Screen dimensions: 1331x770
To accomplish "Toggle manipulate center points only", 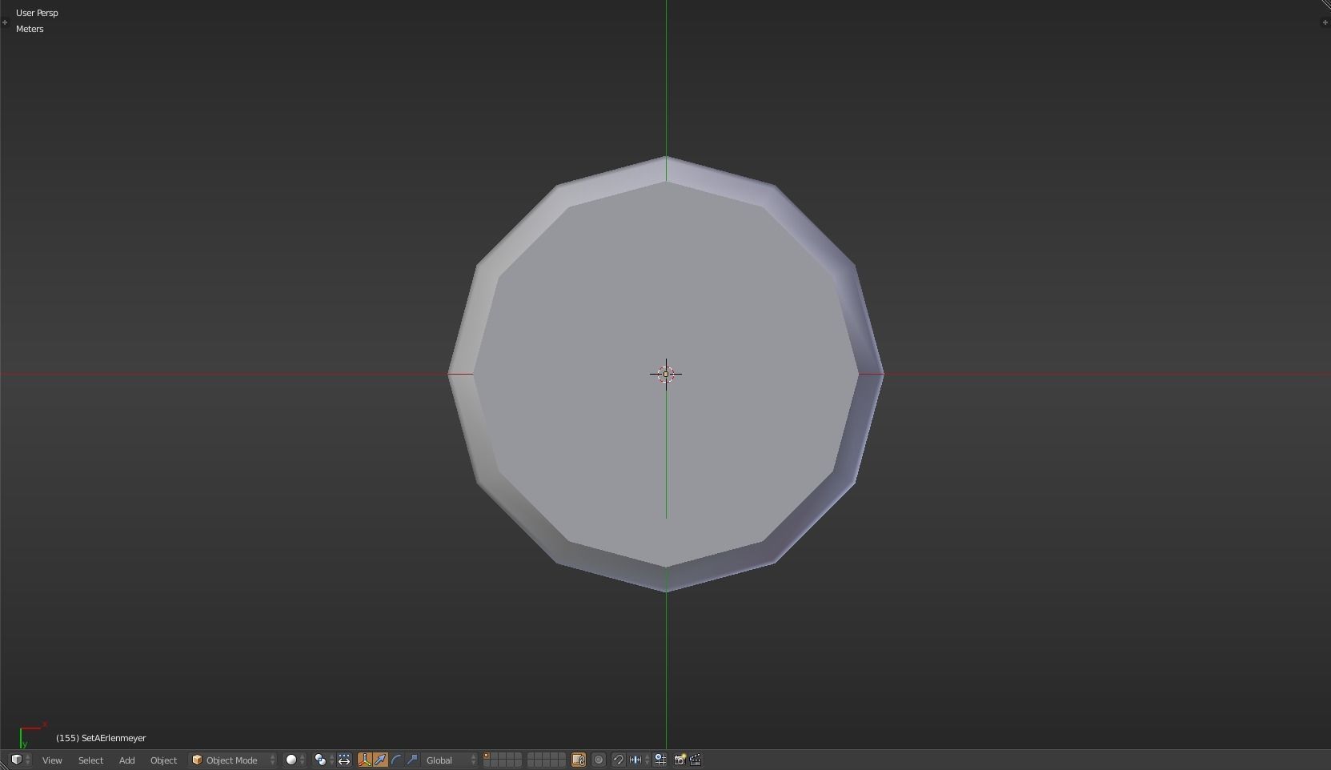I will coord(344,760).
